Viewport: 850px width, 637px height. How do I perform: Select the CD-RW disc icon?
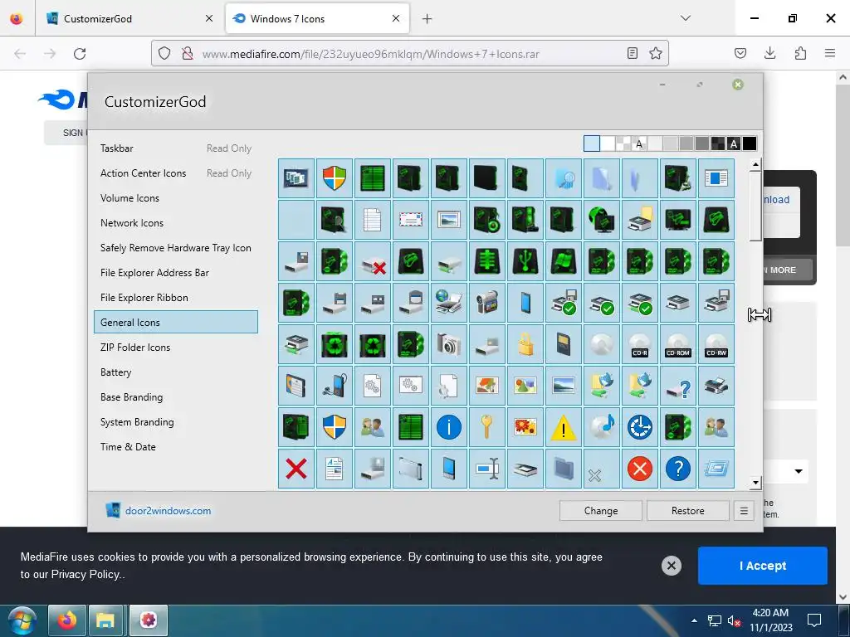(716, 344)
